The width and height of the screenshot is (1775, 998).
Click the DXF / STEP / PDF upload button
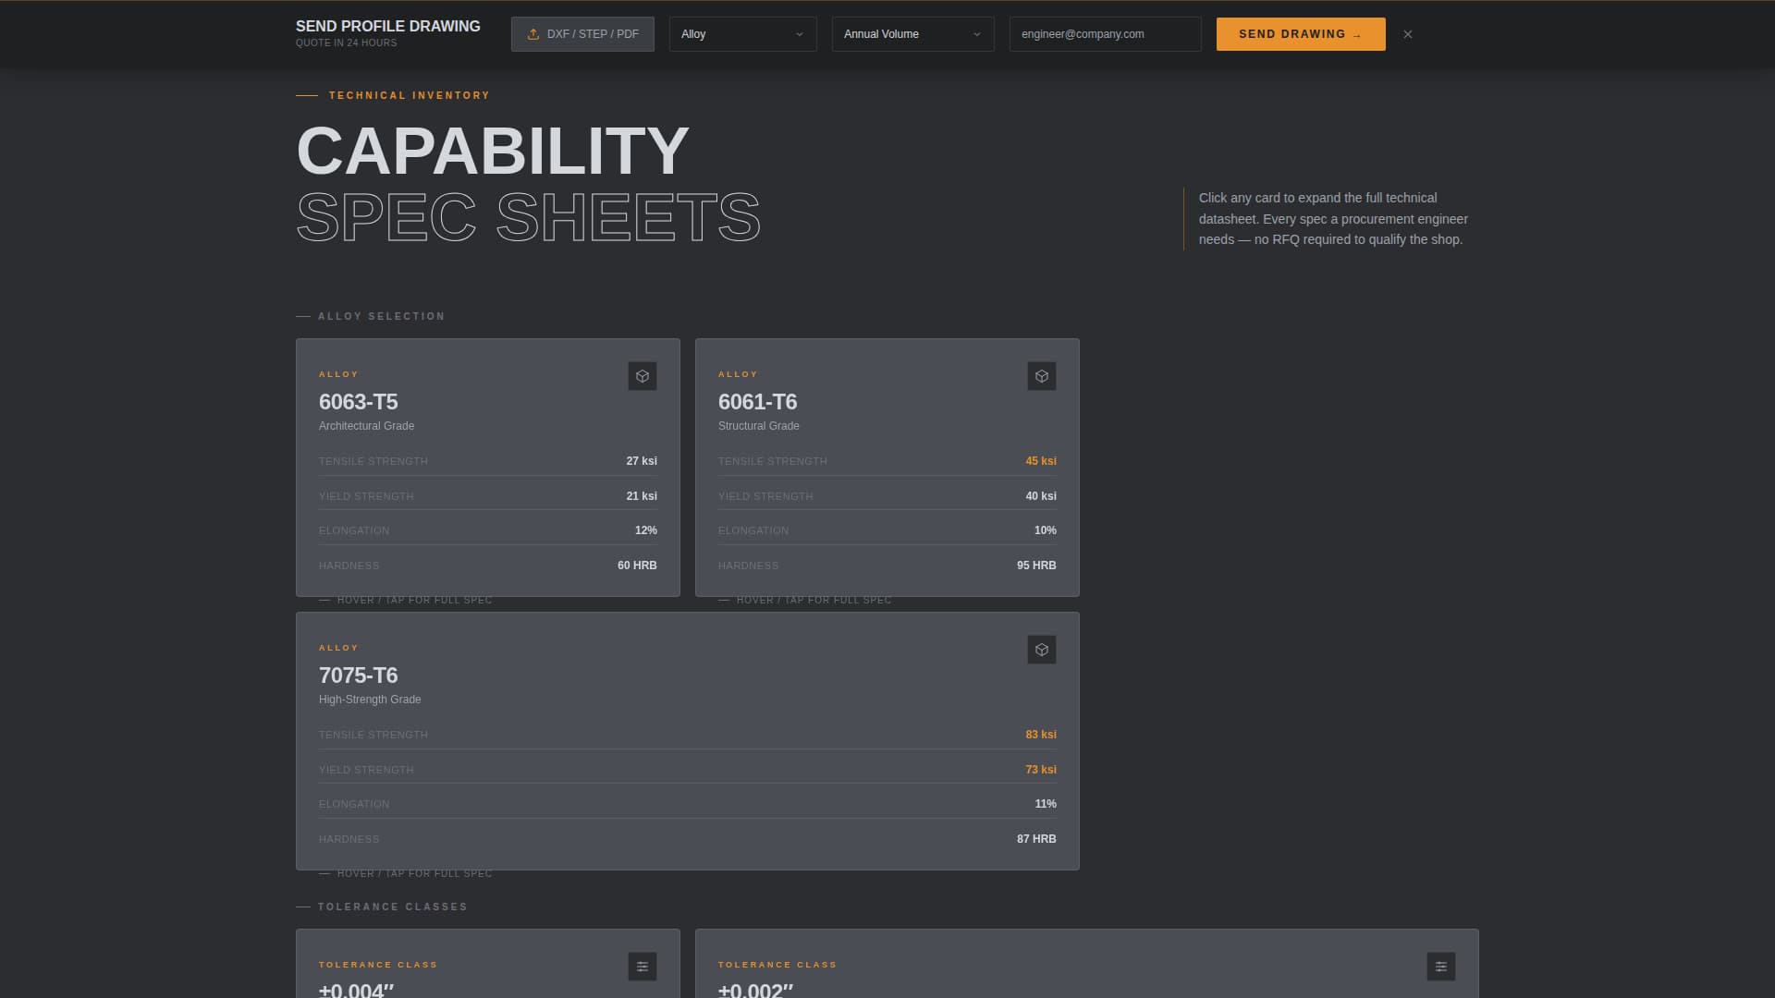[x=582, y=34]
